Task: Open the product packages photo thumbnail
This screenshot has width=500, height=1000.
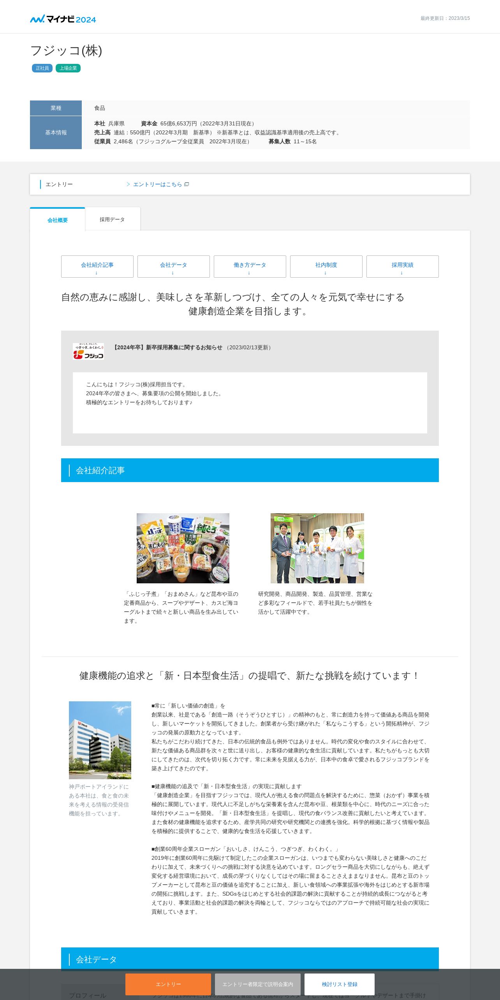Action: pyautogui.click(x=183, y=548)
